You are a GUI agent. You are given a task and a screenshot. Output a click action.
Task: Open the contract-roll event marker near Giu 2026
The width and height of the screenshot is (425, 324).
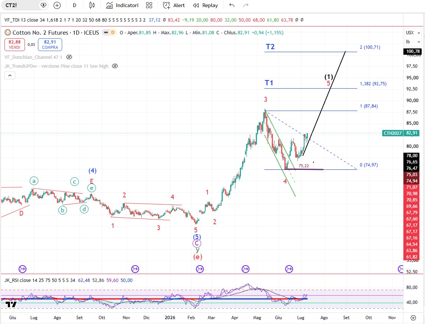point(289,269)
